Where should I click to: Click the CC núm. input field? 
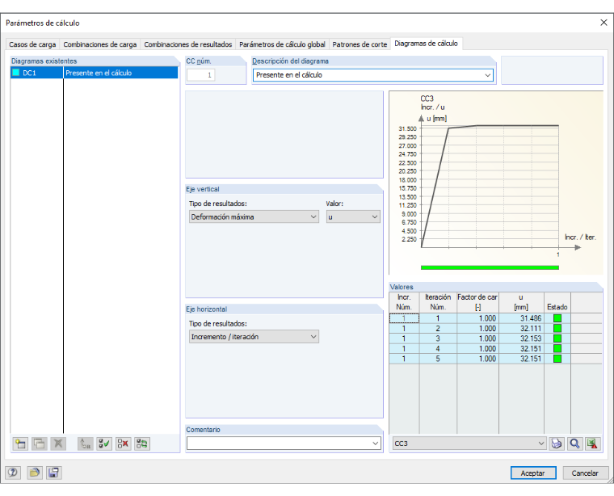point(201,75)
